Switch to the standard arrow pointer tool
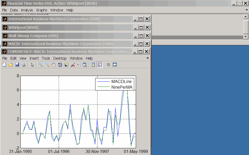 32,65
